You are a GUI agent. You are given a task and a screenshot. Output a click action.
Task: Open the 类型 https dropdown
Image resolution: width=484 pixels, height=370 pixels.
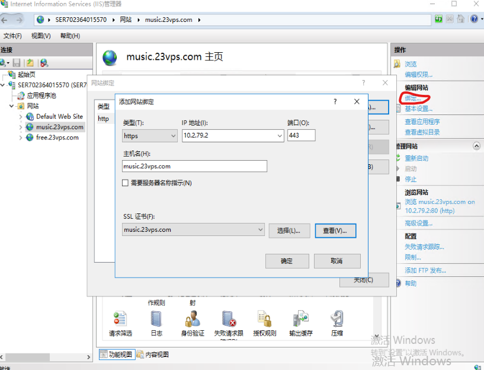(x=150, y=136)
